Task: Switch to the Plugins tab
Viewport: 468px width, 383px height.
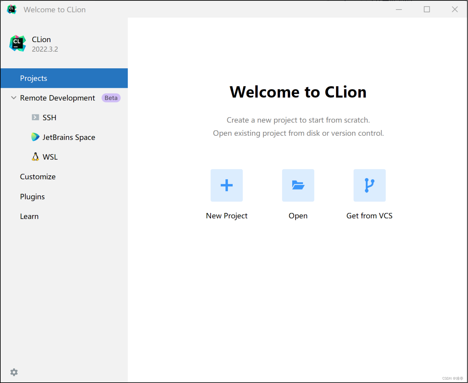Action: click(x=64, y=197)
